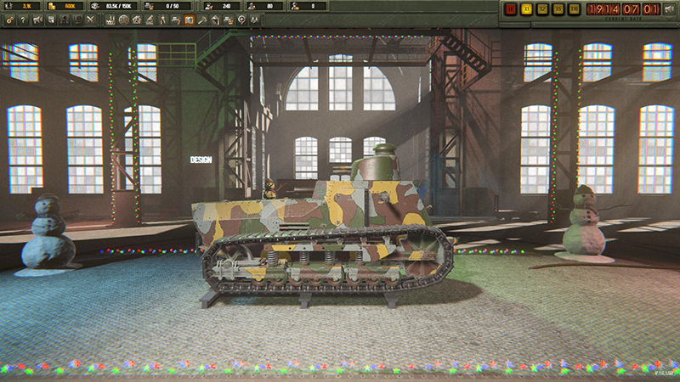Screen dimensions: 680x382
Task: Open the microscope research icon
Action: [149, 20]
